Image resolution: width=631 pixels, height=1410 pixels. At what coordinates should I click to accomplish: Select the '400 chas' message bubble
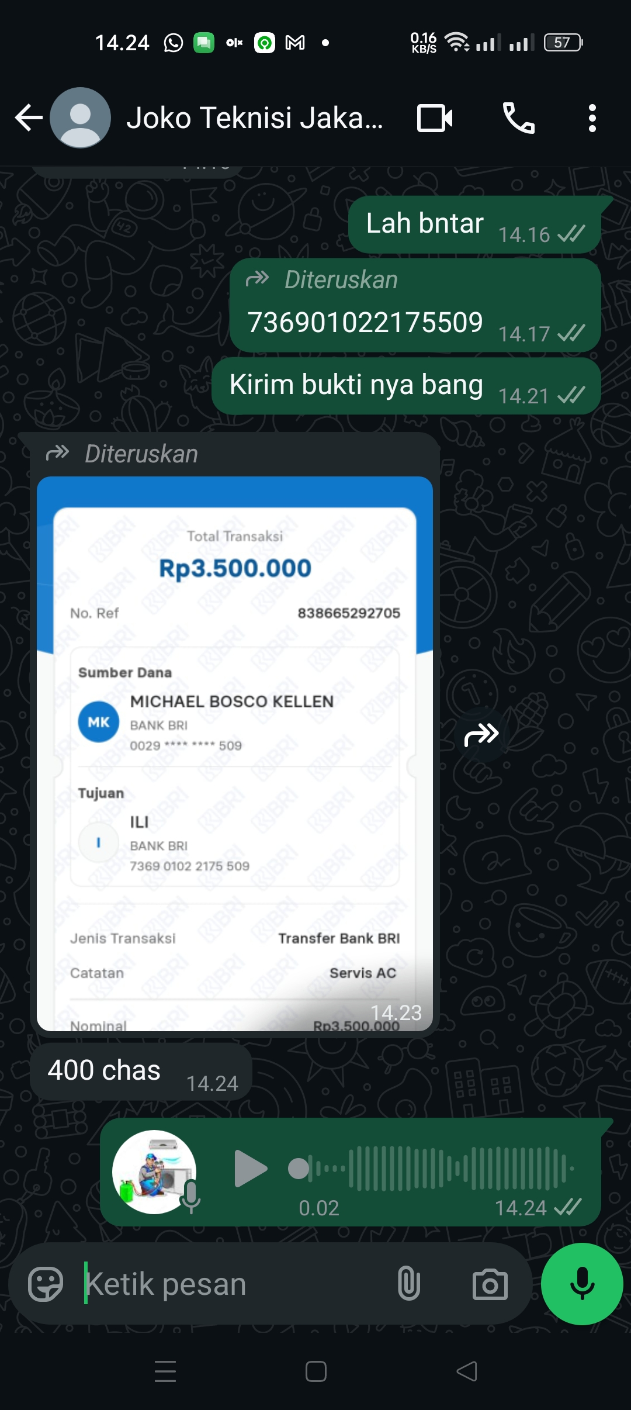point(141,1072)
